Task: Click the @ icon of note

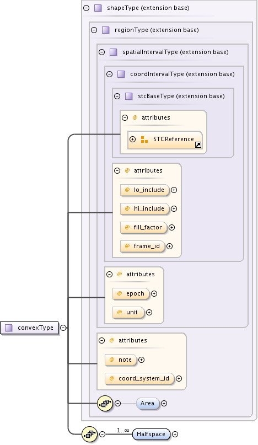Action: (112, 360)
